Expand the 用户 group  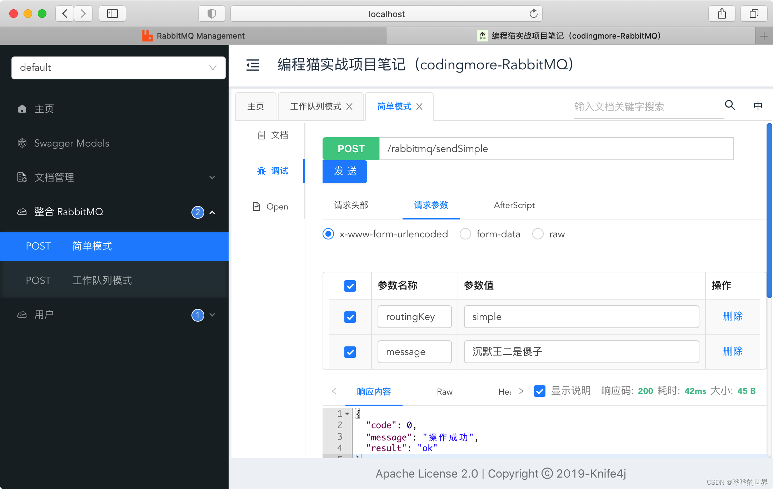pyautogui.click(x=212, y=315)
